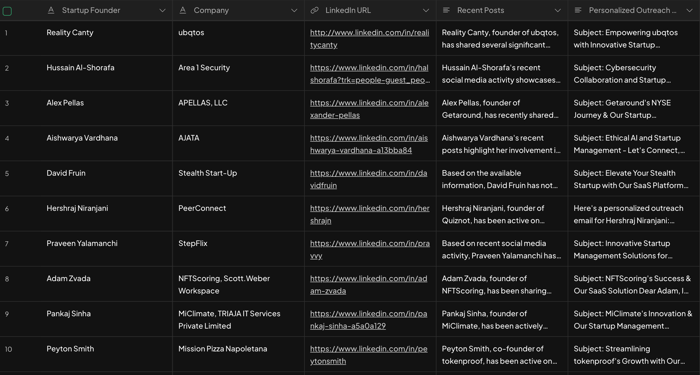Select Pankaj Sinha's Recent Posts cell
Image resolution: width=700 pixels, height=375 pixels.
coord(501,320)
